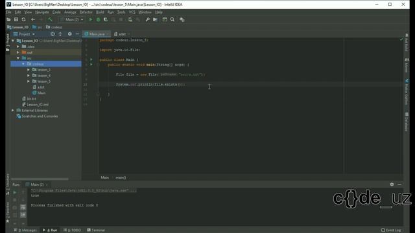The width and height of the screenshot is (415, 233).
Task: Collapse the Lesson_IO project root
Action: [x=13, y=41]
